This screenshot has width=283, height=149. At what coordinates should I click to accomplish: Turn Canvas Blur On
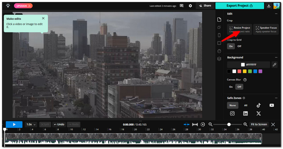231,87
